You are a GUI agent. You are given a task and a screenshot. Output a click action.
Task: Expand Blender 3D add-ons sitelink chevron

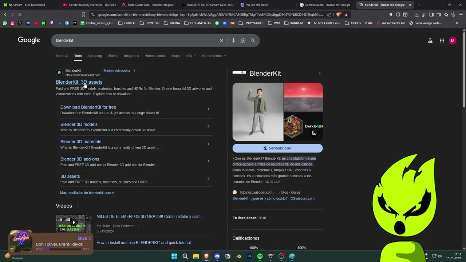208,161
